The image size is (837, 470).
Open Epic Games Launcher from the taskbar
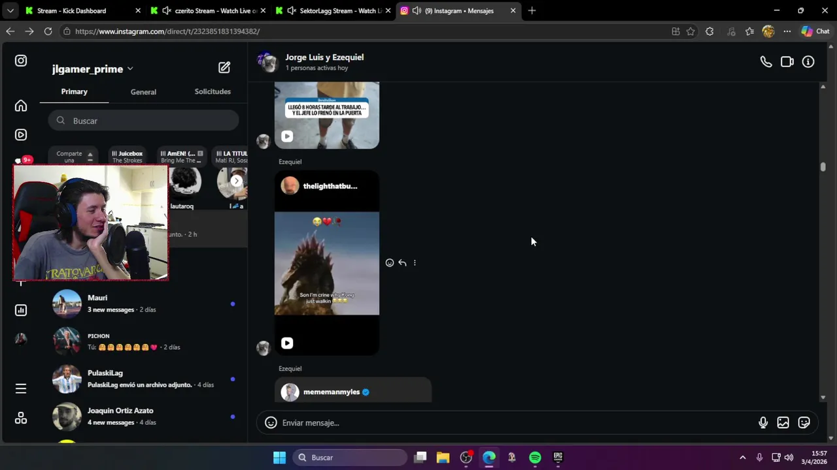[x=558, y=458]
